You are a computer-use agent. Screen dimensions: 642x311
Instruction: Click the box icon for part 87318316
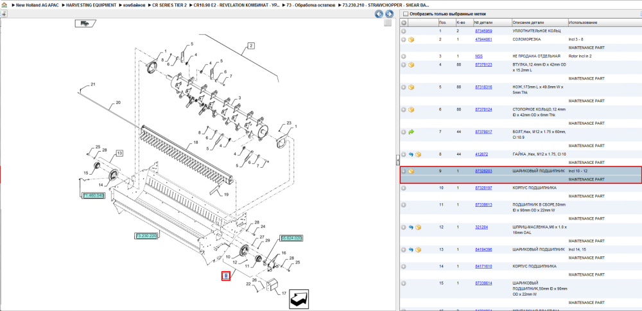click(411, 87)
